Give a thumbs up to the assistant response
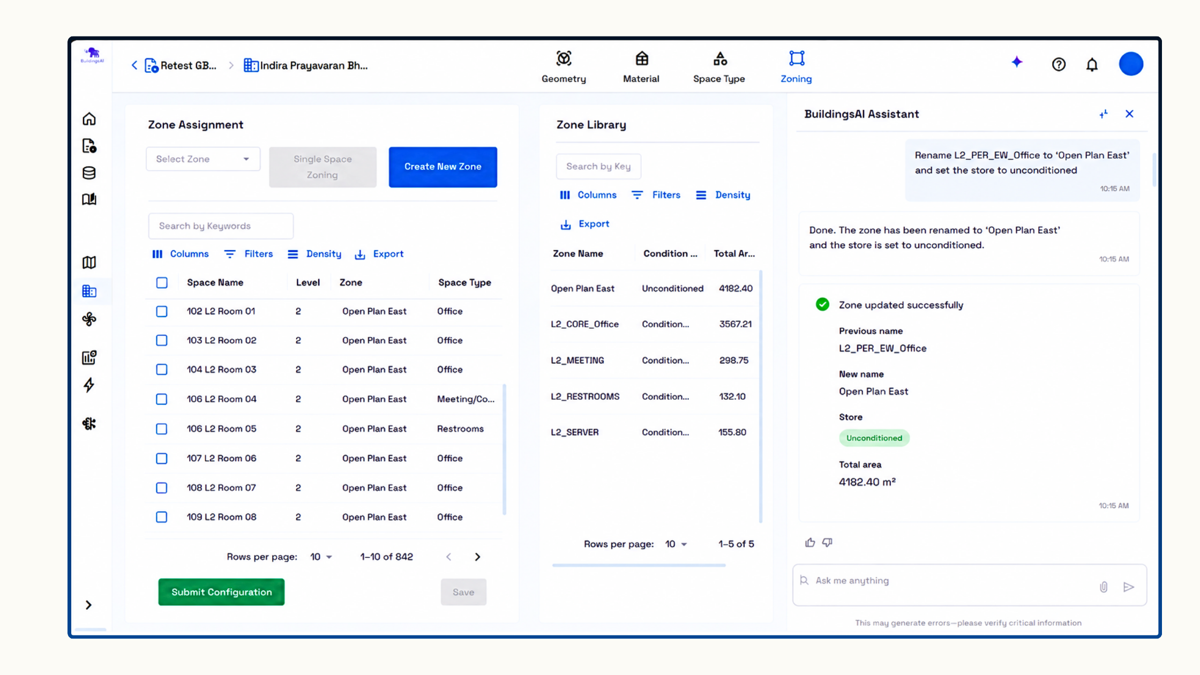 click(810, 543)
